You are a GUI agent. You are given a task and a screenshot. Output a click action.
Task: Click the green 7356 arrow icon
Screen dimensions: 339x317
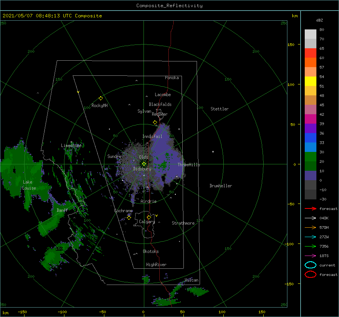click(x=310, y=246)
